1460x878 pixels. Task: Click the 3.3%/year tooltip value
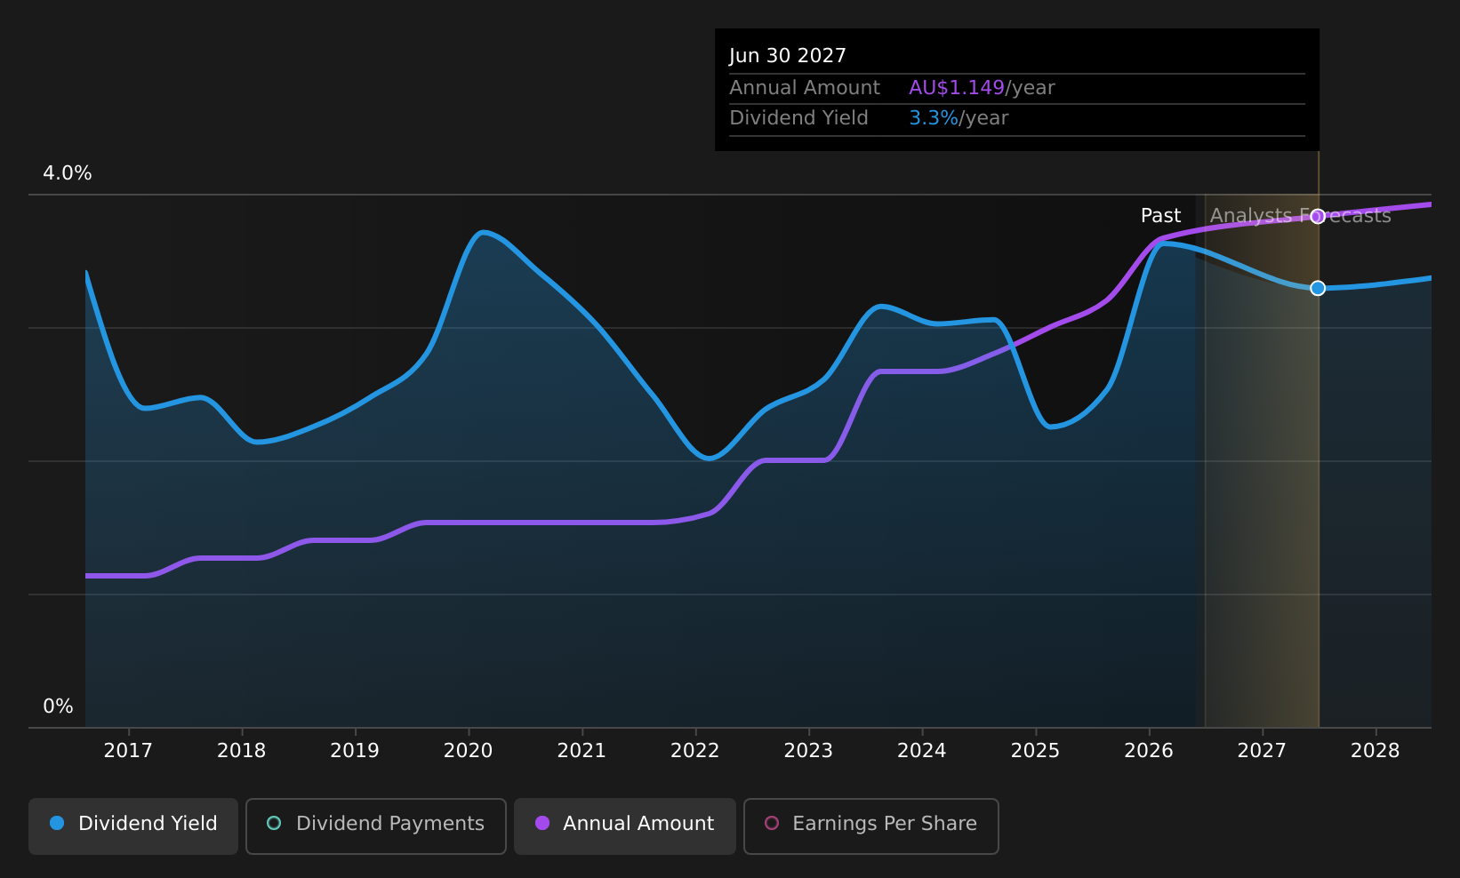tap(959, 118)
